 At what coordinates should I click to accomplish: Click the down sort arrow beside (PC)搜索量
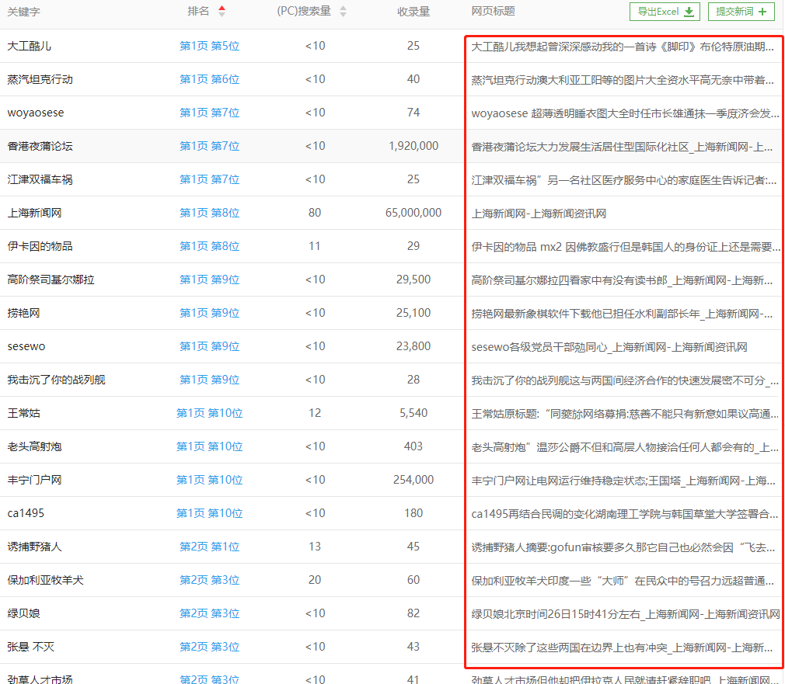click(x=343, y=15)
